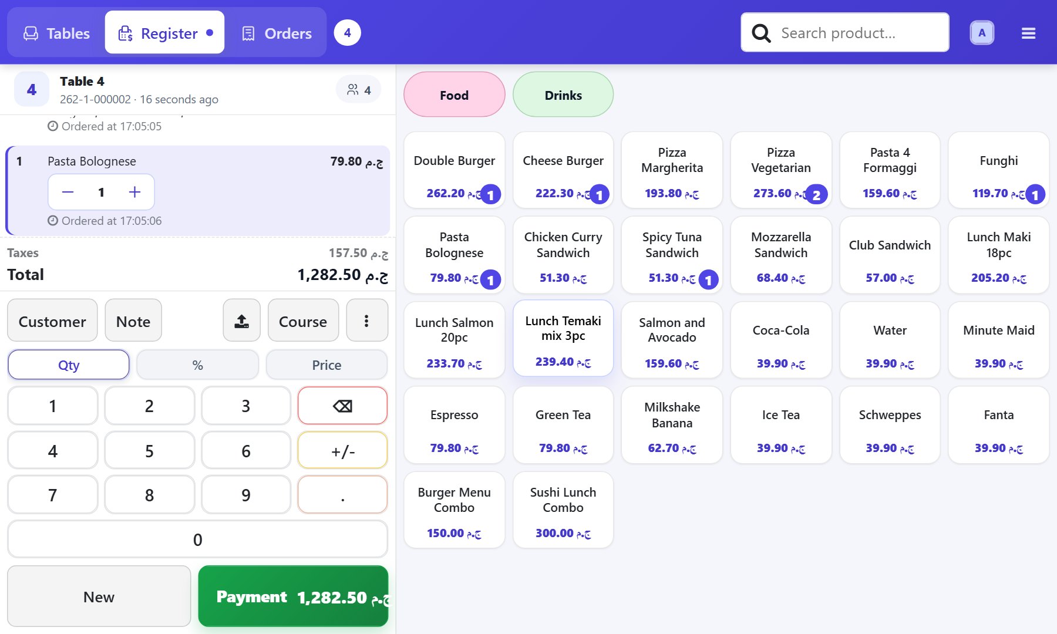Screen dimensions: 1057x634
Task: Click the open orders count badge 4
Action: (x=348, y=33)
